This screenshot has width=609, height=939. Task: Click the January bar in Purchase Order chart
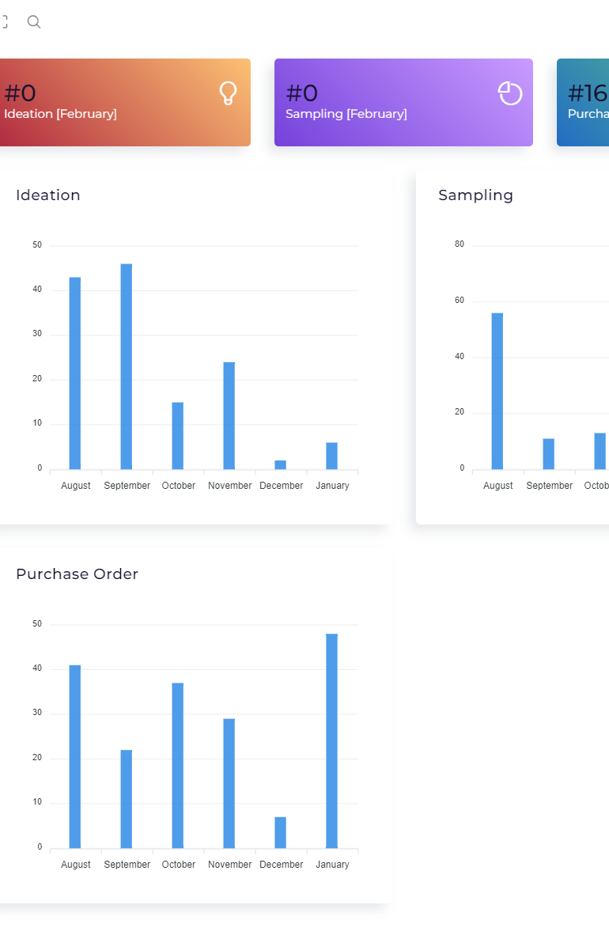click(332, 740)
